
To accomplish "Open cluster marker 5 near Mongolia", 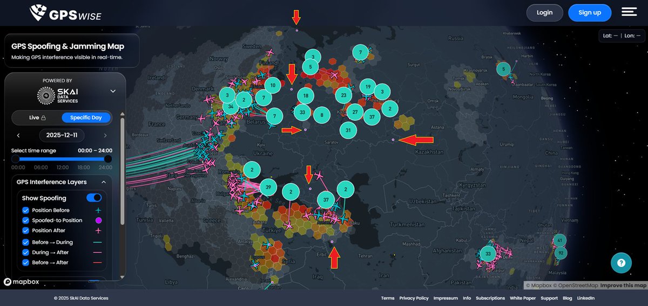I will (503, 69).
